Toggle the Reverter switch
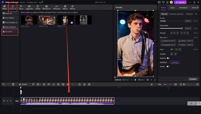This screenshot has width=201, height=114. tap(168, 58)
